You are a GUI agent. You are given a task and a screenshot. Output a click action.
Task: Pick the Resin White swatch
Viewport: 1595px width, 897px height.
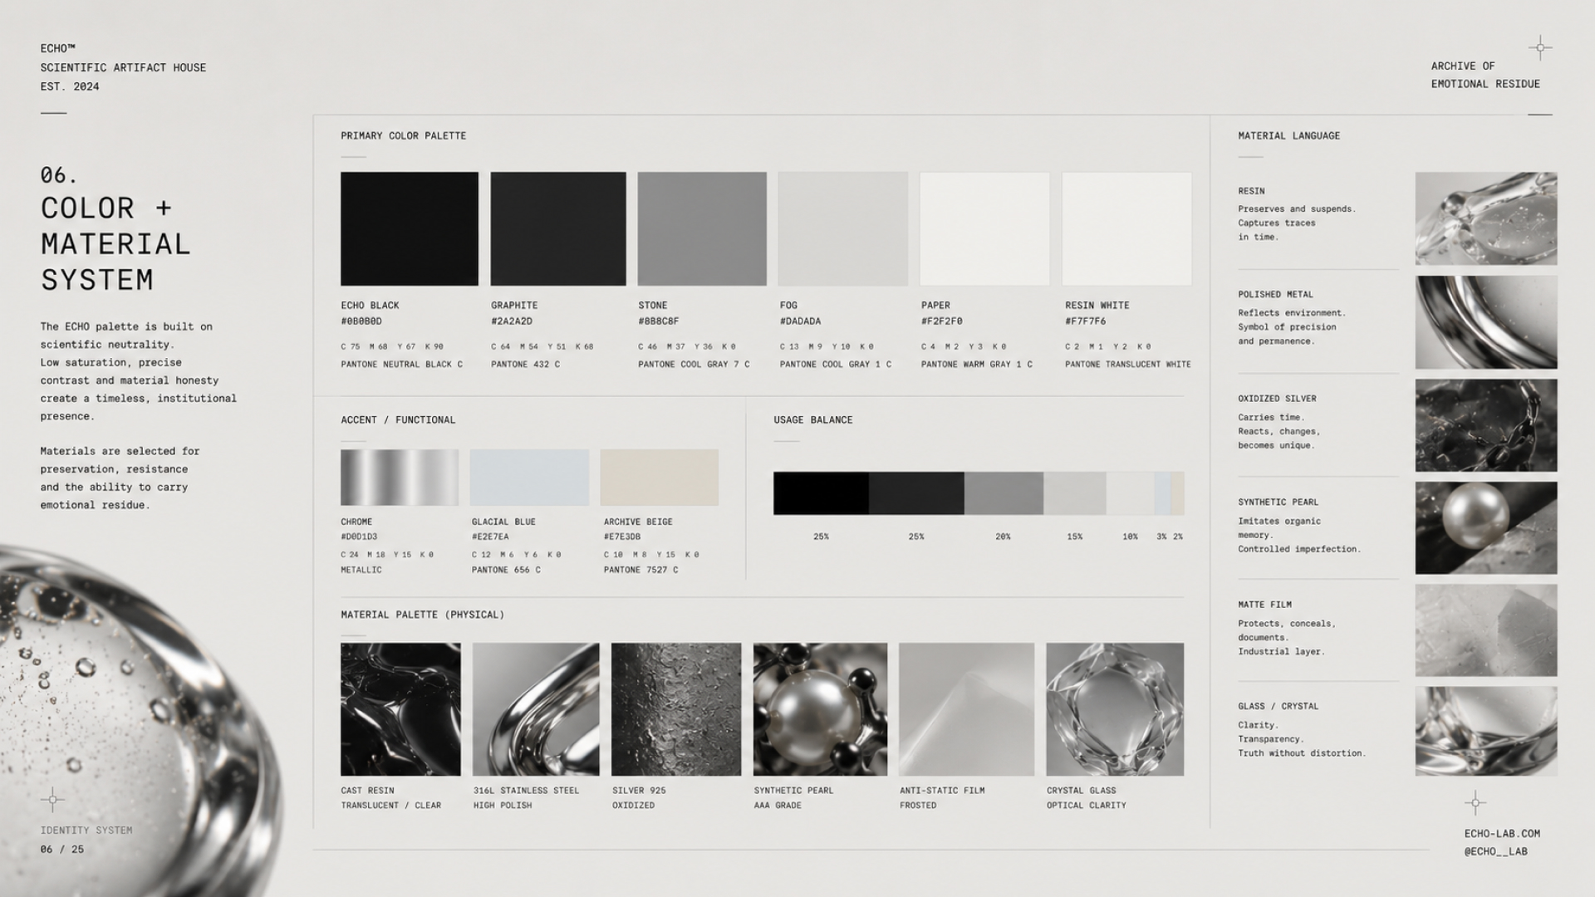pyautogui.click(x=1126, y=229)
